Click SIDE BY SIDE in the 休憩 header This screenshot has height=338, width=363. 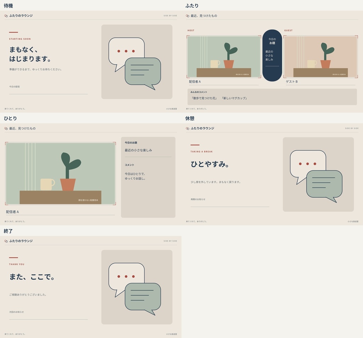click(x=352, y=128)
